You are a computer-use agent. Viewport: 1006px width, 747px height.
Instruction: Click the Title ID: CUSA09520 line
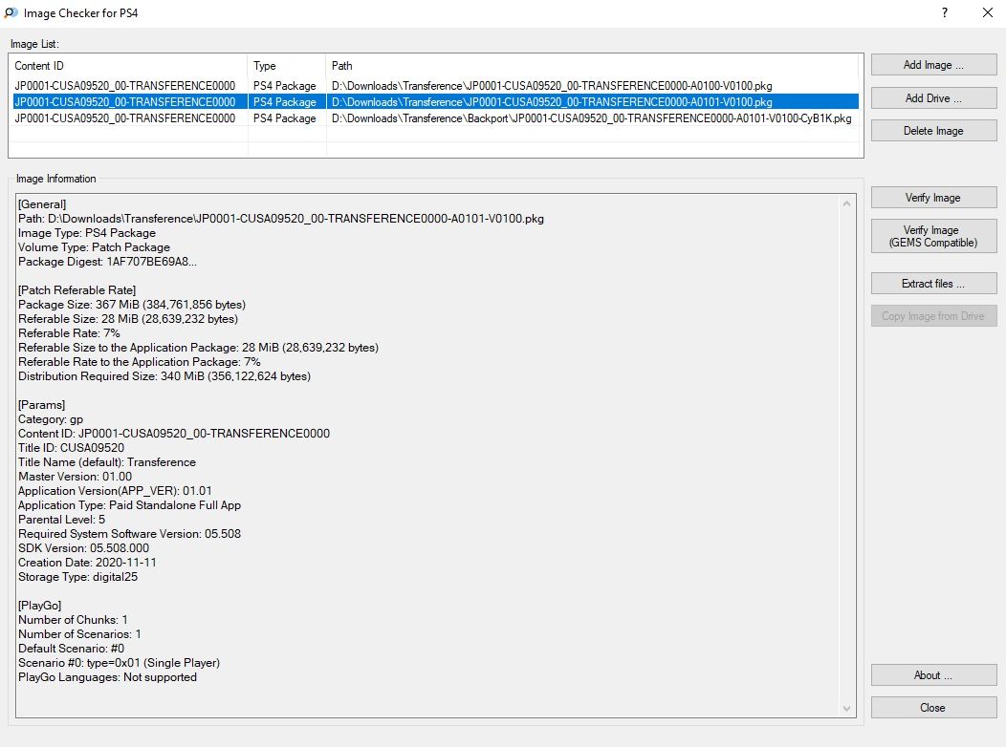[x=71, y=448]
